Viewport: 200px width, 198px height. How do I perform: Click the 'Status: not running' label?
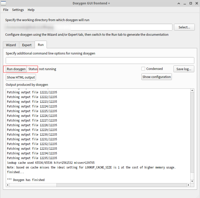pyautogui.click(x=42, y=69)
